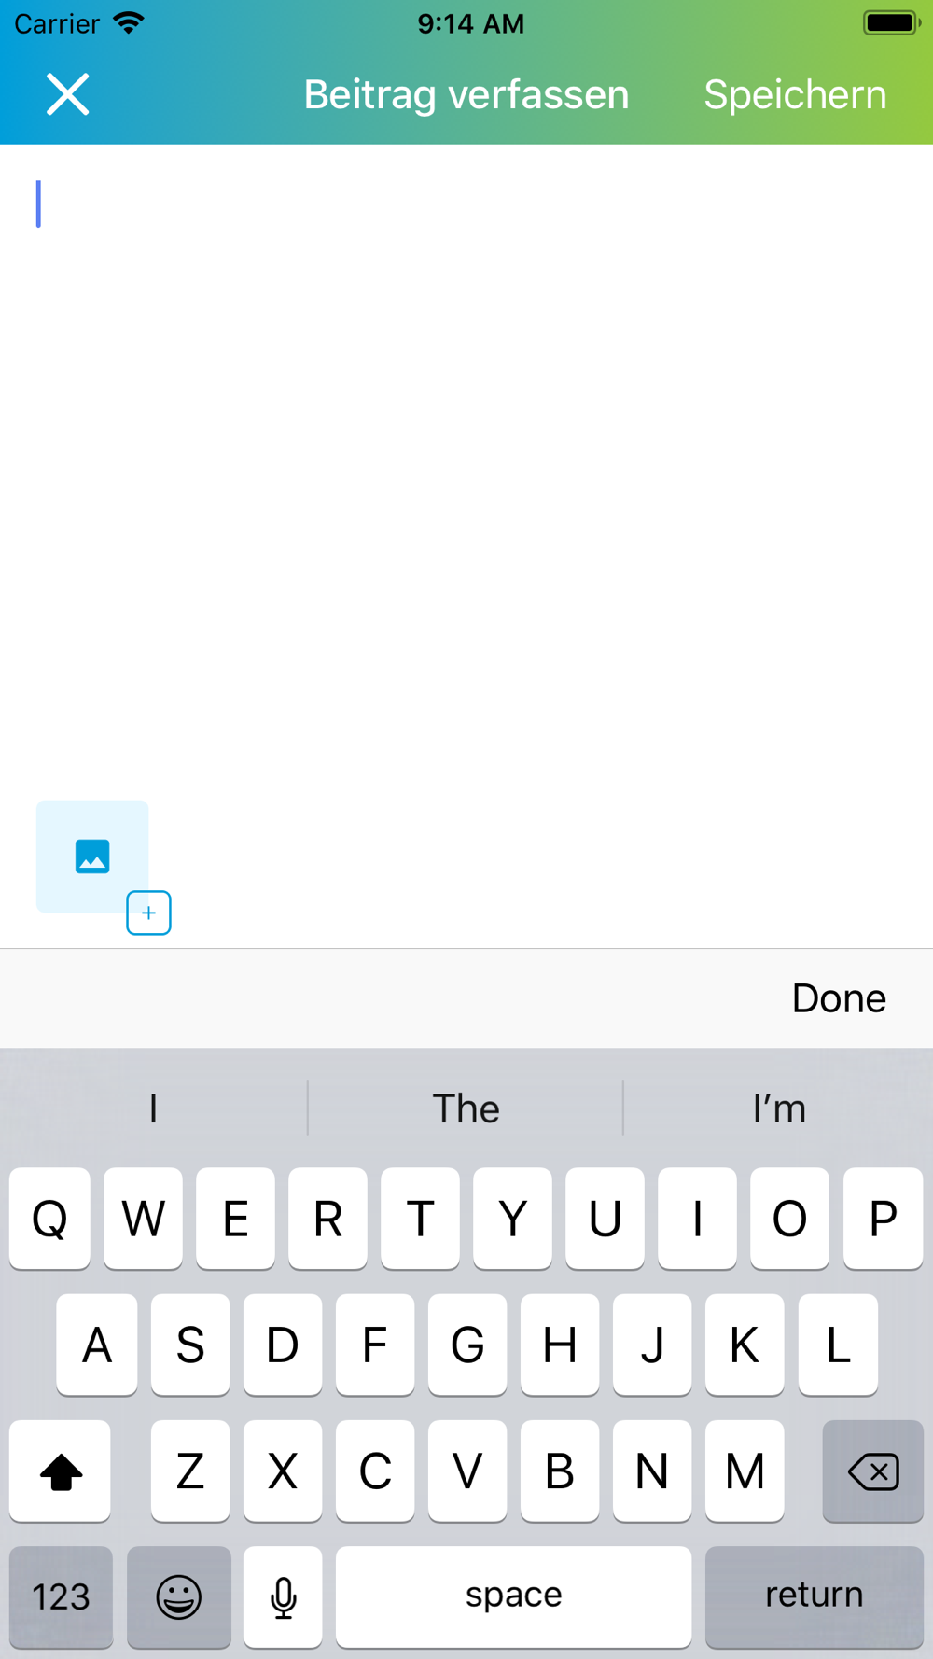Switch to the 123 number keyboard
933x1659 pixels.
coord(61,1596)
